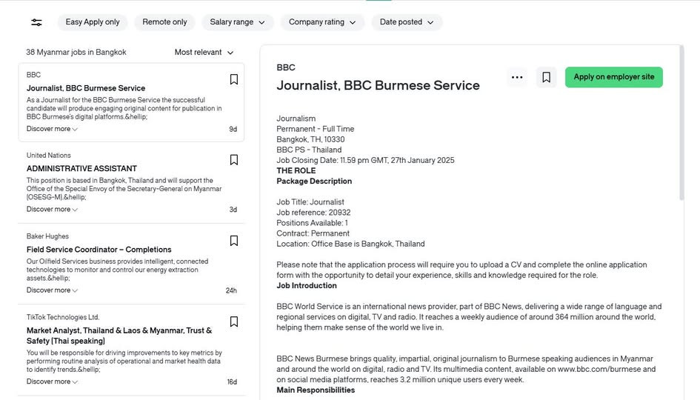Click BBC company name in detail panel
This screenshot has width=700, height=400.
[x=286, y=67]
